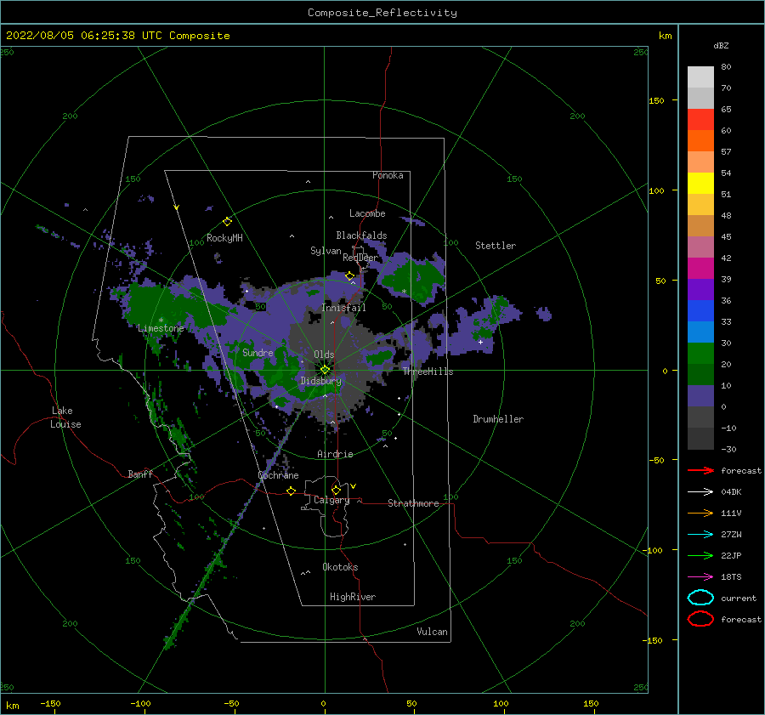Click the yellow radar site marker at Olds

(x=325, y=370)
